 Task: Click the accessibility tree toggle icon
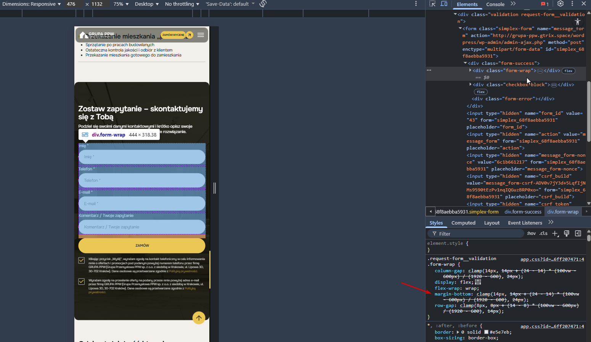pos(578,22)
